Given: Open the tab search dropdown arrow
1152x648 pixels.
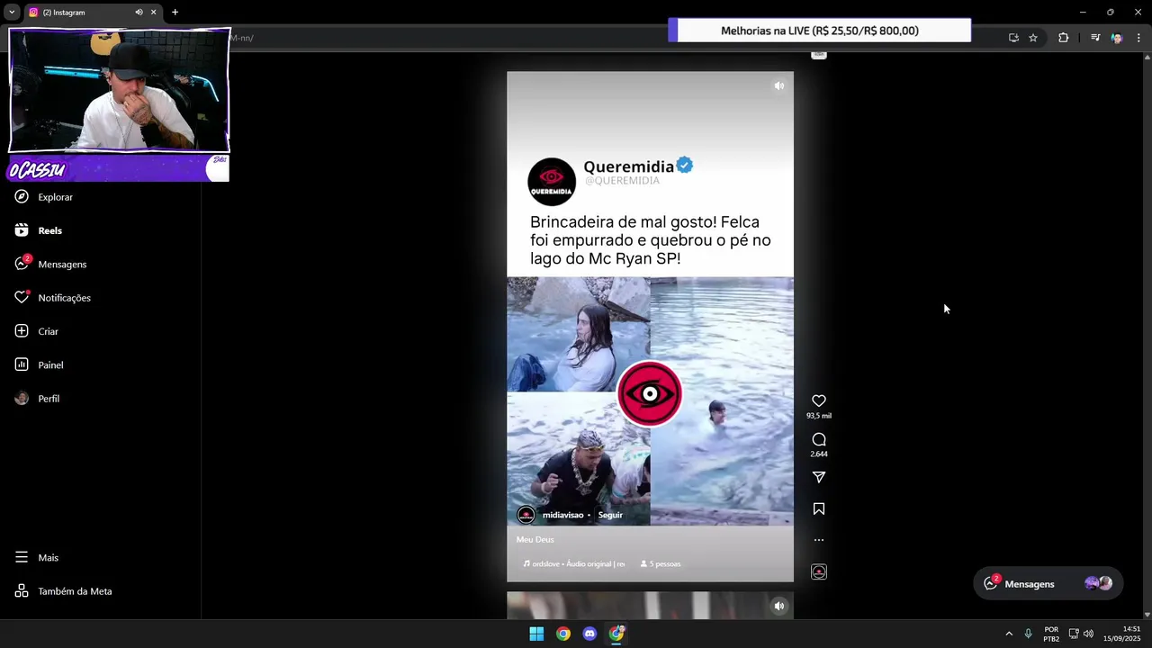Looking at the screenshot, I should click(x=12, y=13).
